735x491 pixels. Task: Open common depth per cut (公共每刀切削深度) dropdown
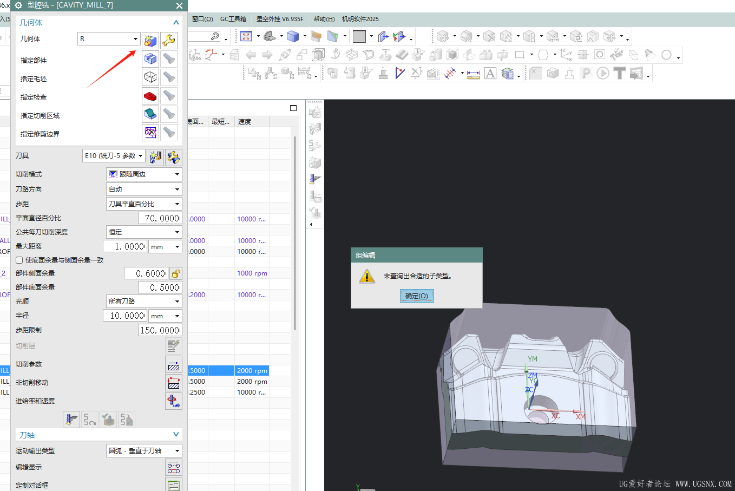click(x=144, y=232)
